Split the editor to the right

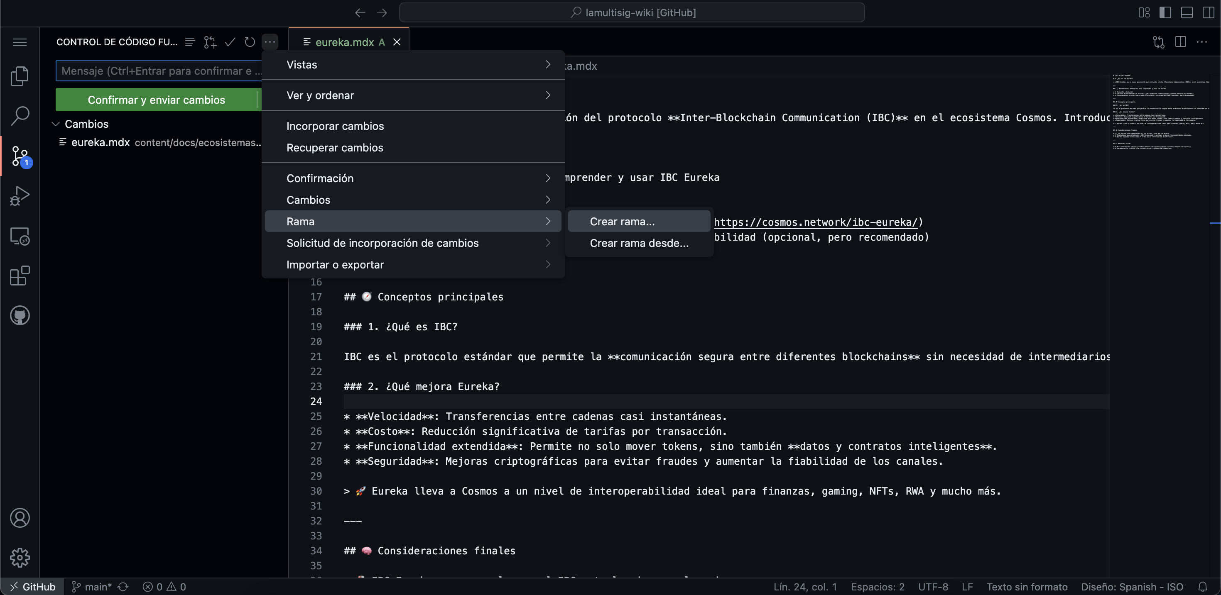pyautogui.click(x=1181, y=42)
